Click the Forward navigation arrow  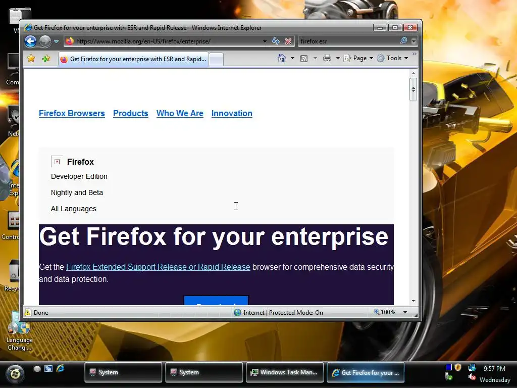pyautogui.click(x=45, y=41)
